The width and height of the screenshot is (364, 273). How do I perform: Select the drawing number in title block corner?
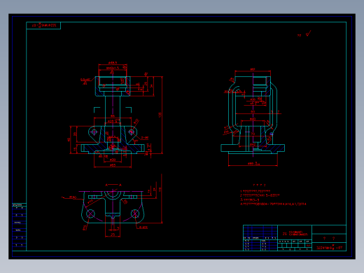329,248
